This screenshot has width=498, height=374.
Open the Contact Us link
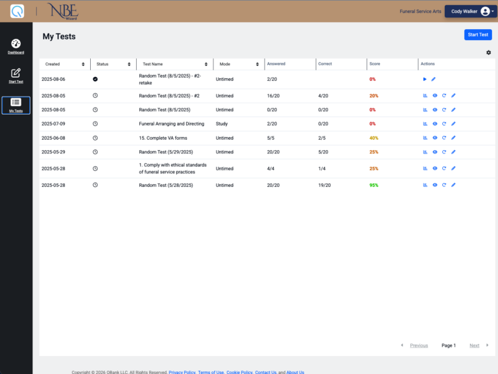[x=265, y=372]
